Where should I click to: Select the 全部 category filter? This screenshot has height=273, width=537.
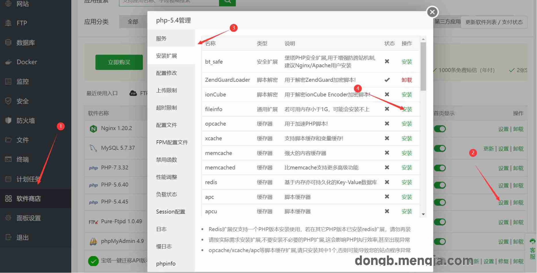pyautogui.click(x=133, y=22)
